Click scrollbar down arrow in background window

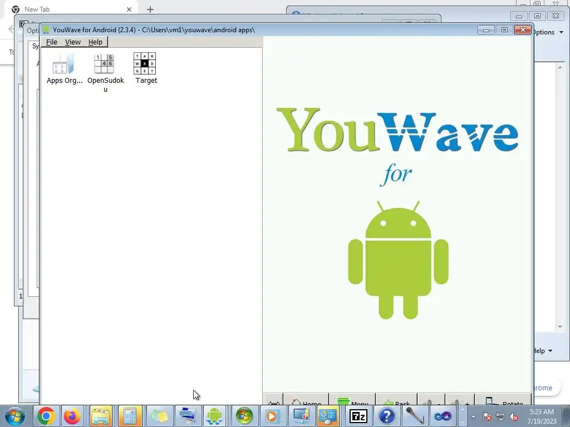point(560,327)
